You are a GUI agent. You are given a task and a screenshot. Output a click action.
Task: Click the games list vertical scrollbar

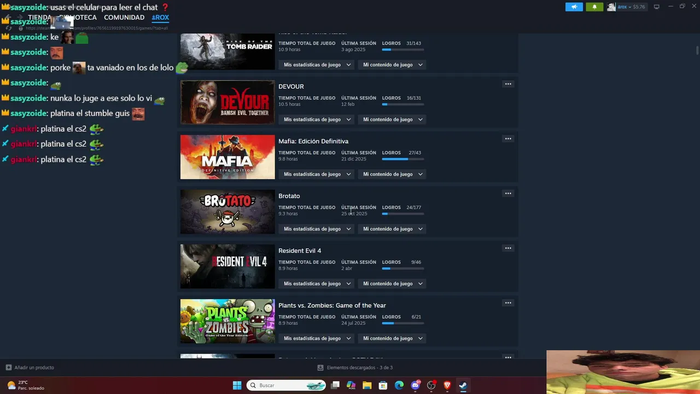click(x=697, y=50)
